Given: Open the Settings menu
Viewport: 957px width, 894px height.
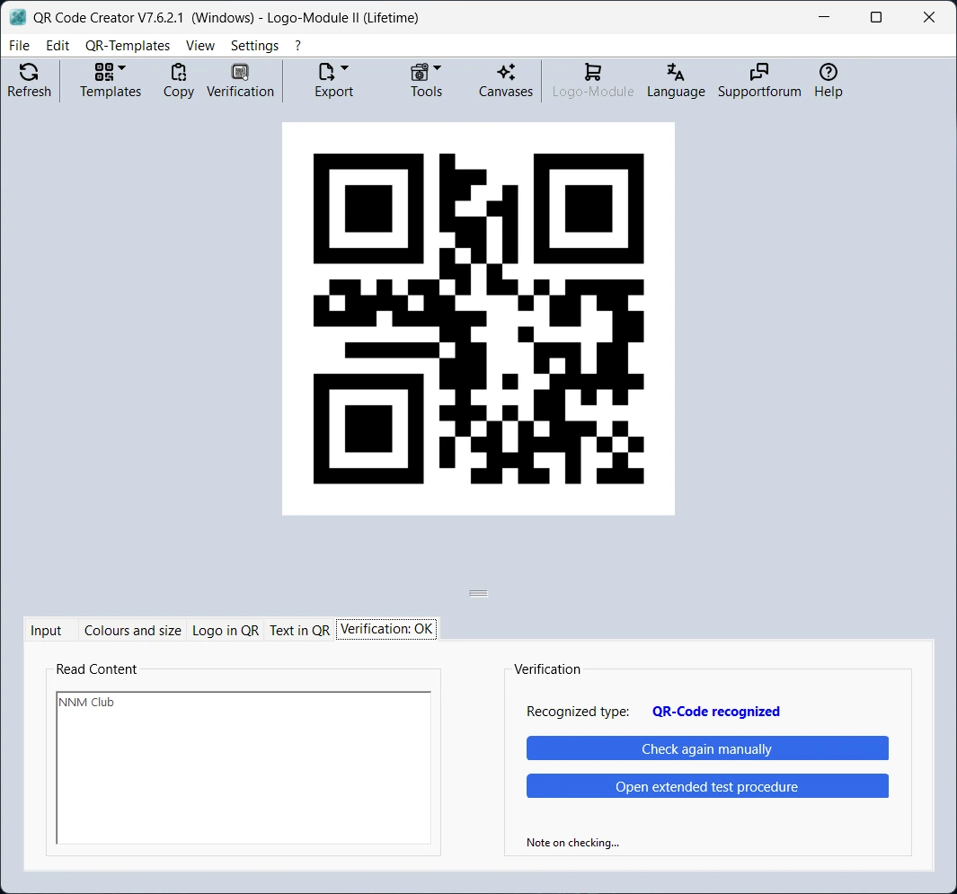Looking at the screenshot, I should tap(254, 46).
